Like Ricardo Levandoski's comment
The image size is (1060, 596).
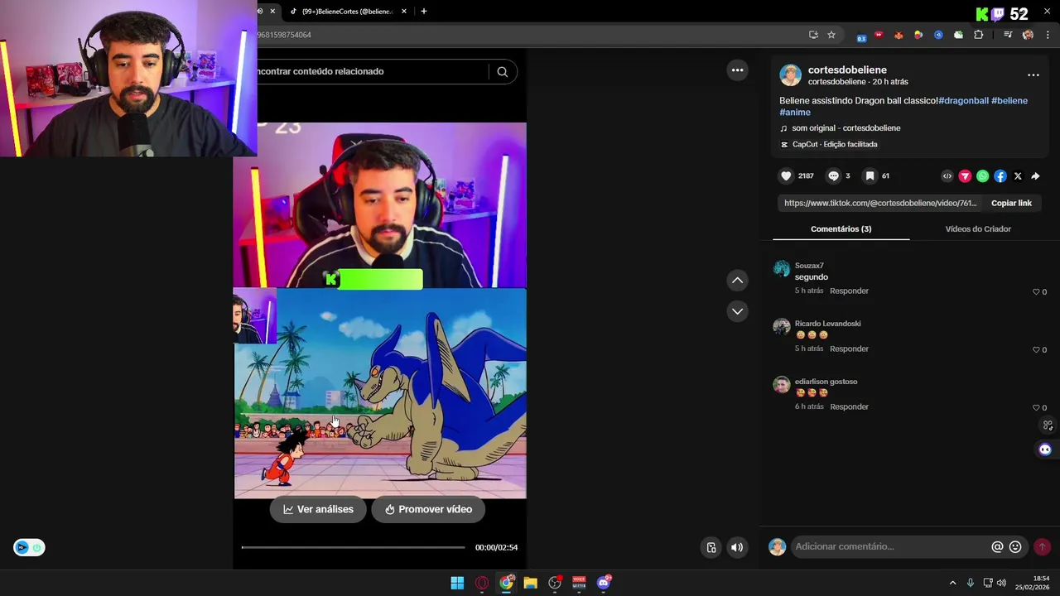(x=1036, y=350)
